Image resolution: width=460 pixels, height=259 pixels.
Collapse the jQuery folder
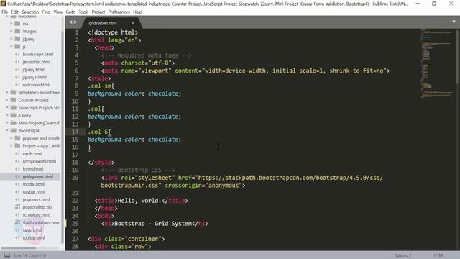pos(7,115)
